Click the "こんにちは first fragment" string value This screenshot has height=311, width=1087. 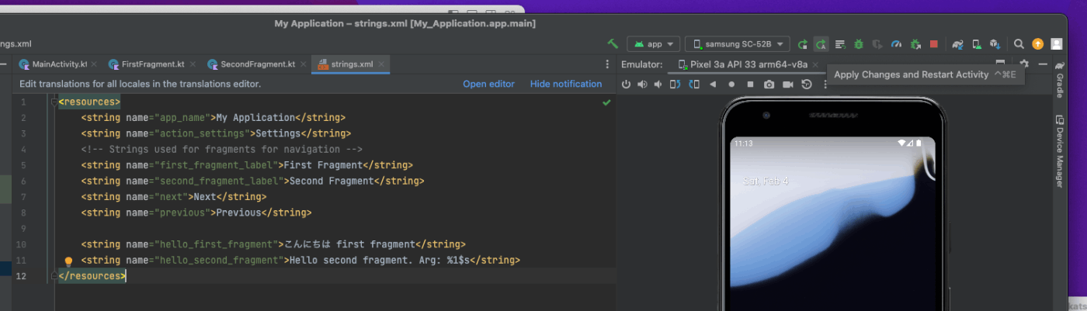click(x=349, y=244)
